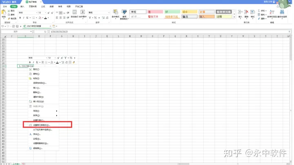
Task: Click the ribbon percent style icon
Action: [x=95, y=18]
